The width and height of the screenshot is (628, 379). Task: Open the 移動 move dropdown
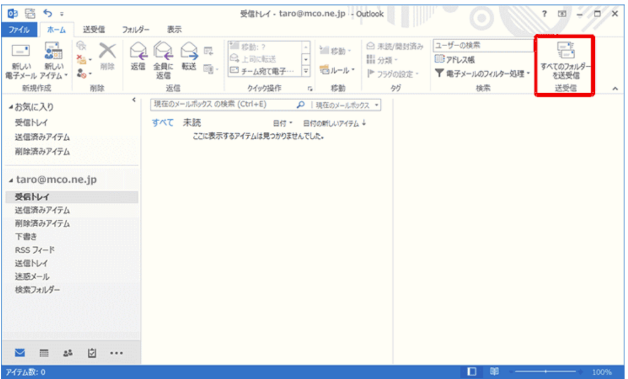pyautogui.click(x=335, y=51)
